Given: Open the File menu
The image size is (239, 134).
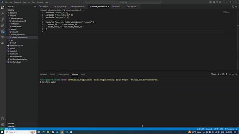Looking at the screenshot, I should coord(6,2).
